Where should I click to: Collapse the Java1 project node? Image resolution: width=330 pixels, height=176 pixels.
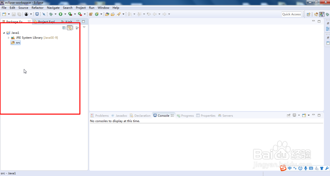click(4, 33)
